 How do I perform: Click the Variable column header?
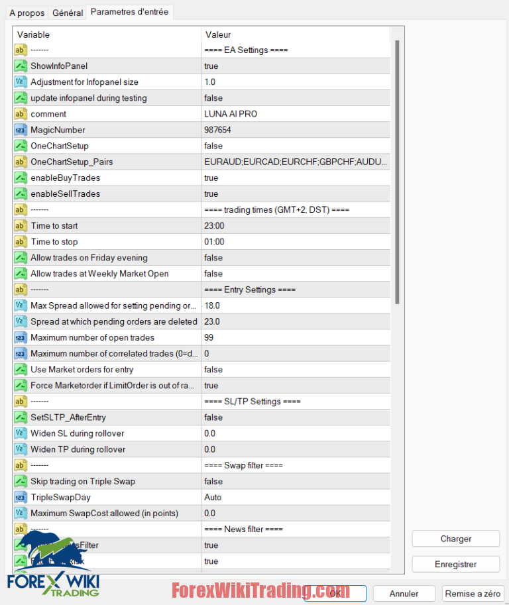tap(107, 34)
